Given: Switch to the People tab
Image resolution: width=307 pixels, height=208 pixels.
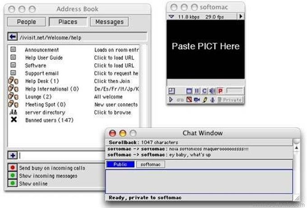Looking at the screenshot, I should (x=27, y=22).
